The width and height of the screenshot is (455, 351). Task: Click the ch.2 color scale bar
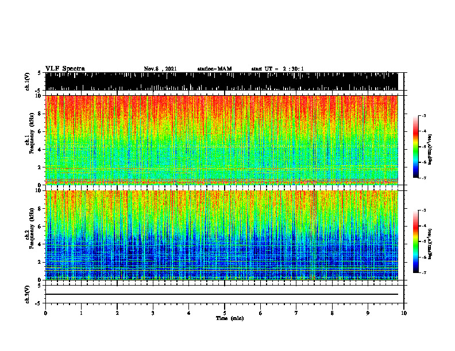(x=416, y=241)
